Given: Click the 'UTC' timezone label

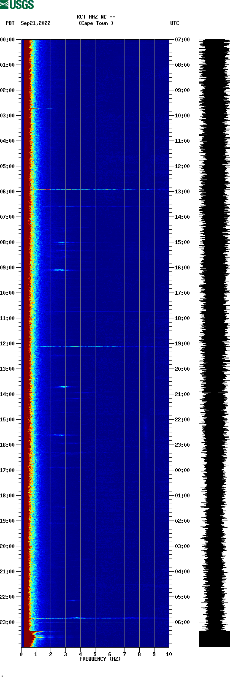Looking at the screenshot, I should tap(175, 23).
